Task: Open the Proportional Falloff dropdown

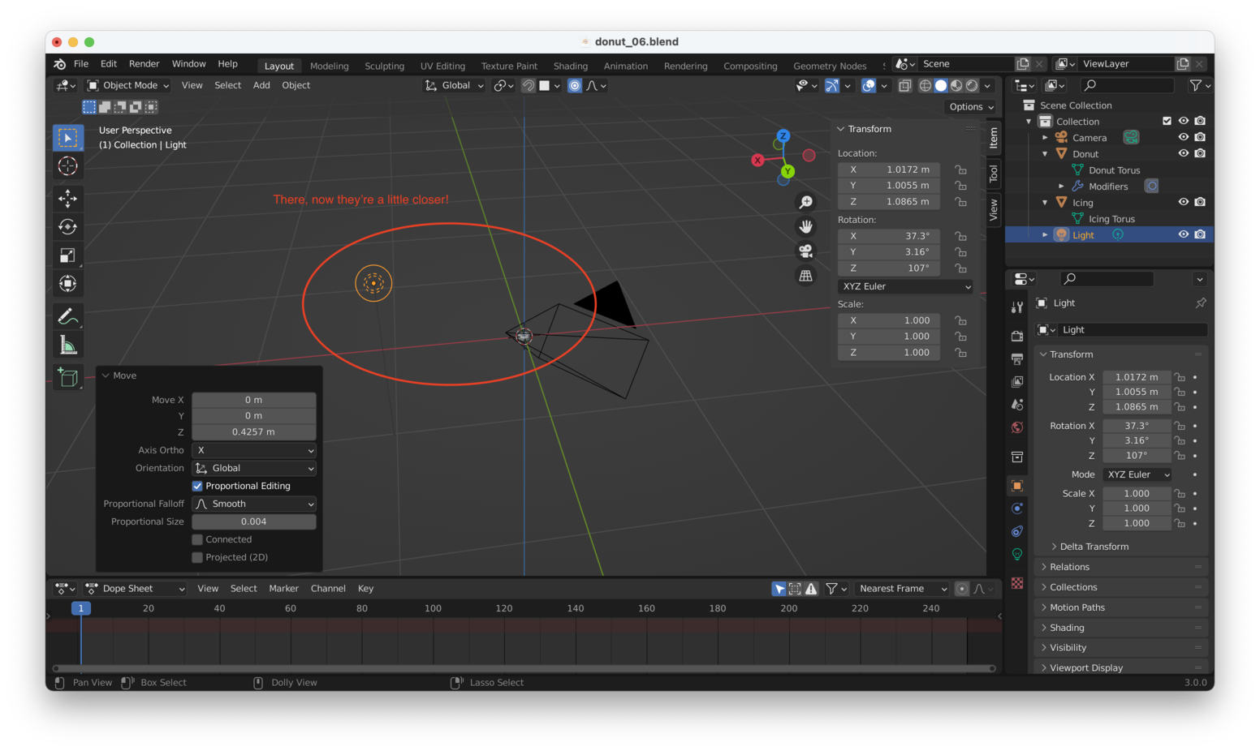Action: tap(253, 504)
